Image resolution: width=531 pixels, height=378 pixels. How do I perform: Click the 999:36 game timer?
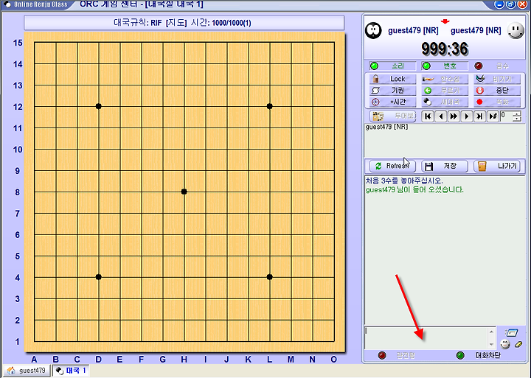[x=445, y=49]
